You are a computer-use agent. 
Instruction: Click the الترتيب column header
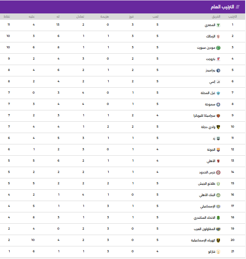pos(233,16)
